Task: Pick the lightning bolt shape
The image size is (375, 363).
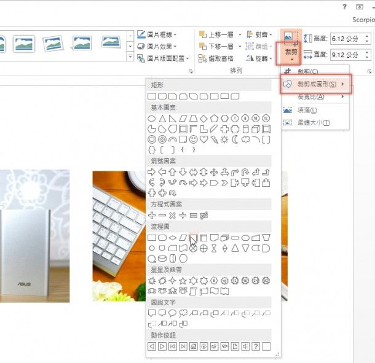Action: click(x=214, y=139)
